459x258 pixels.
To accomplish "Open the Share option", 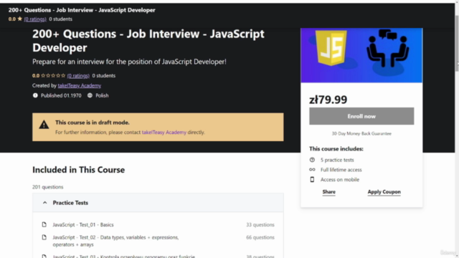I will 328,192.
